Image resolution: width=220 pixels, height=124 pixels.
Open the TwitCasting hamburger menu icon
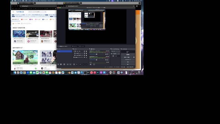(x=13, y=12)
